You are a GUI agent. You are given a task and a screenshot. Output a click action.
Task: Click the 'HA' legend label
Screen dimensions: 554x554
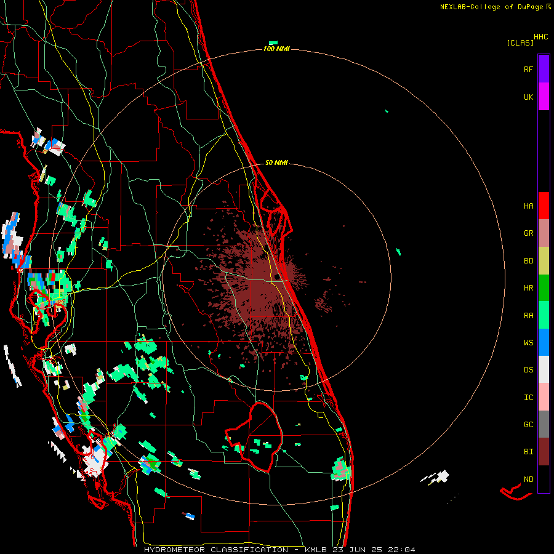[x=528, y=206]
